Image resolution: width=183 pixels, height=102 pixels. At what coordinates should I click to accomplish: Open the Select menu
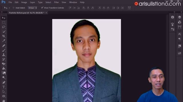48,2
